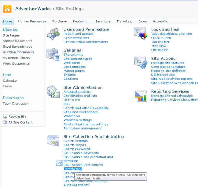
Task: Open Themes gallery link
Action: [x=70, y=75]
